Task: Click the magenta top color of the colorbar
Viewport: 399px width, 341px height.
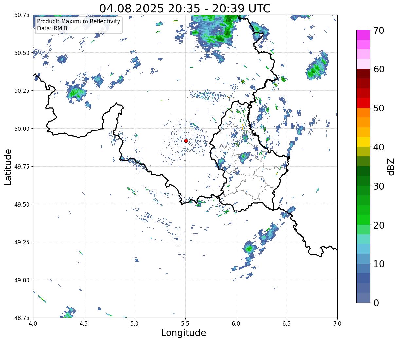Action: [363, 35]
